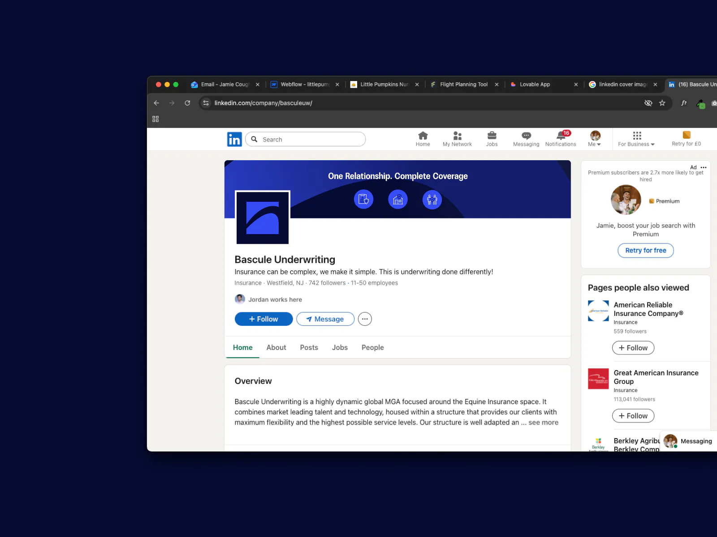This screenshot has height=537, width=717.
Task: Open the Jobs briefcase icon
Action: click(492, 139)
